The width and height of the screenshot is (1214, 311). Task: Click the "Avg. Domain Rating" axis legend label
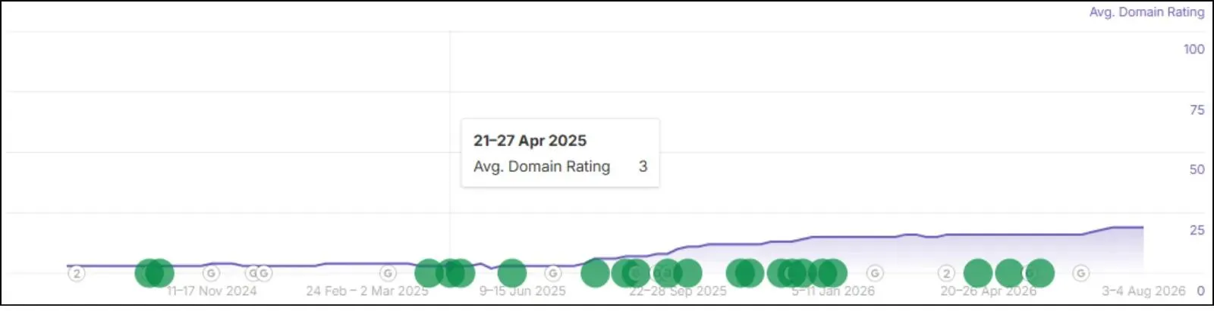(1146, 12)
